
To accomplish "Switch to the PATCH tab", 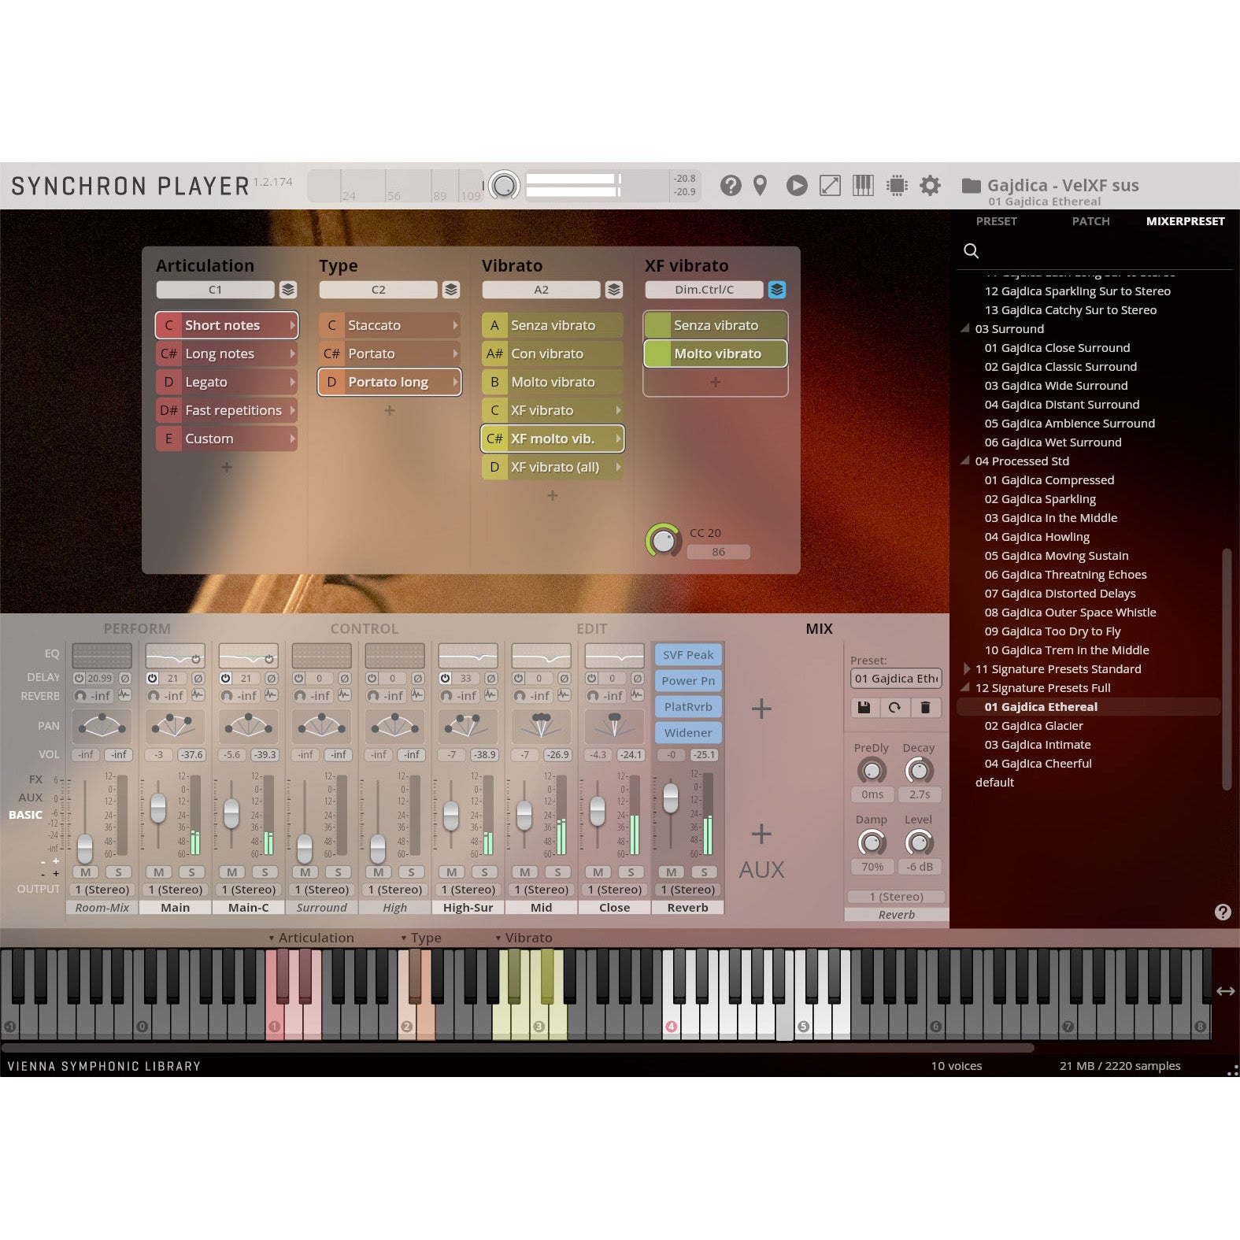I will click(x=1090, y=221).
